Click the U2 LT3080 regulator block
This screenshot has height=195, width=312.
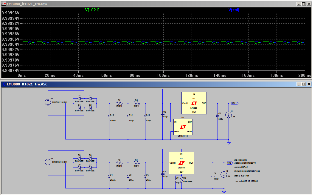(x=181, y=163)
